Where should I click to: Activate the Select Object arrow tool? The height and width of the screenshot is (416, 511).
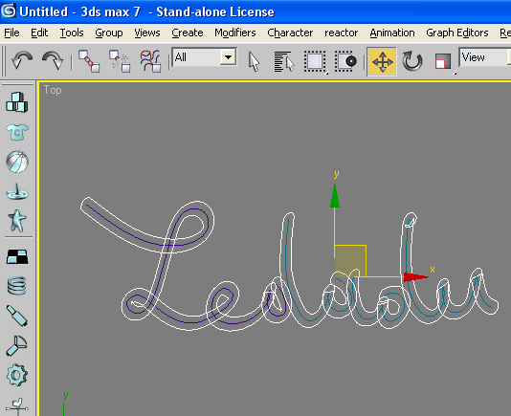254,61
